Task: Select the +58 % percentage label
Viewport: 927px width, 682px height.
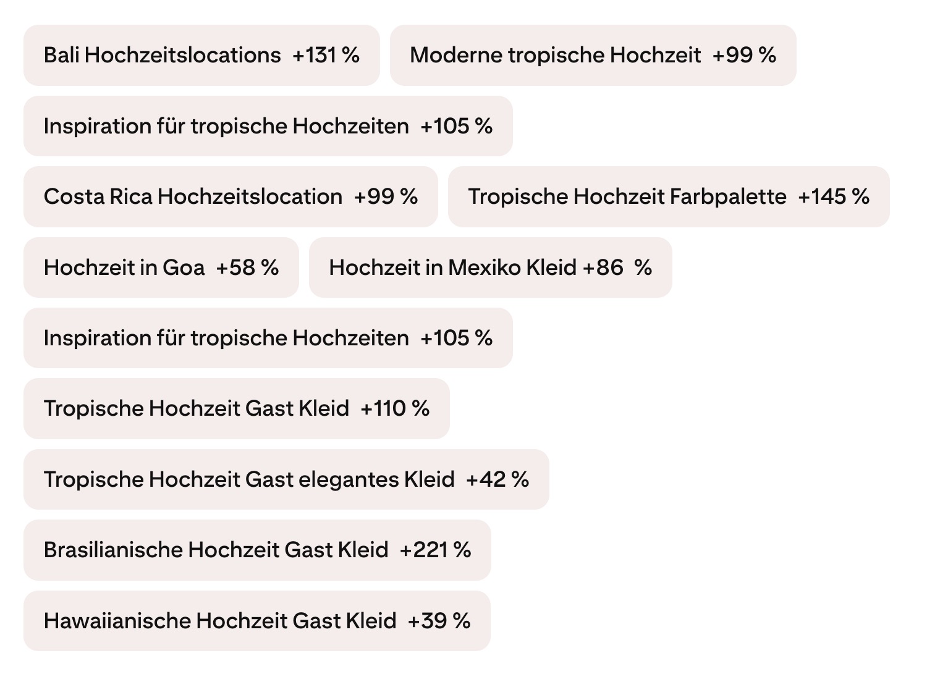Action: (x=247, y=267)
